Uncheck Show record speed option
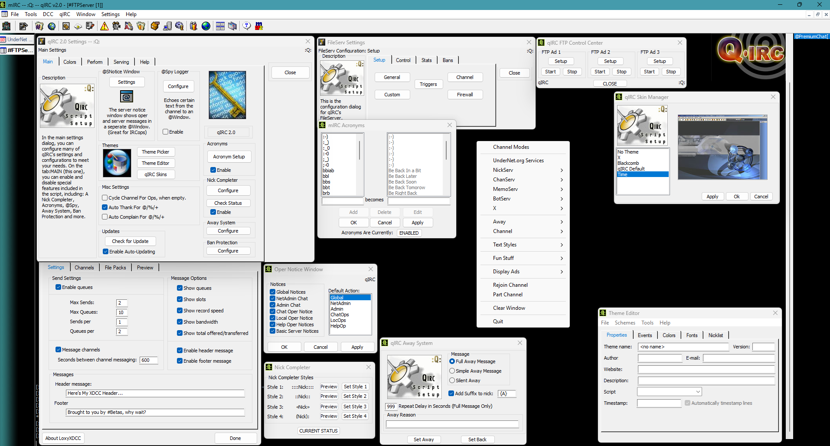This screenshot has height=446, width=830. pos(180,311)
